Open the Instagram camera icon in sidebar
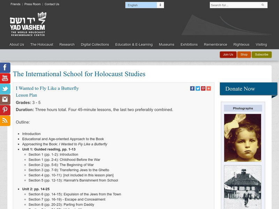Viewport: 279px width, 209px height. (5, 99)
